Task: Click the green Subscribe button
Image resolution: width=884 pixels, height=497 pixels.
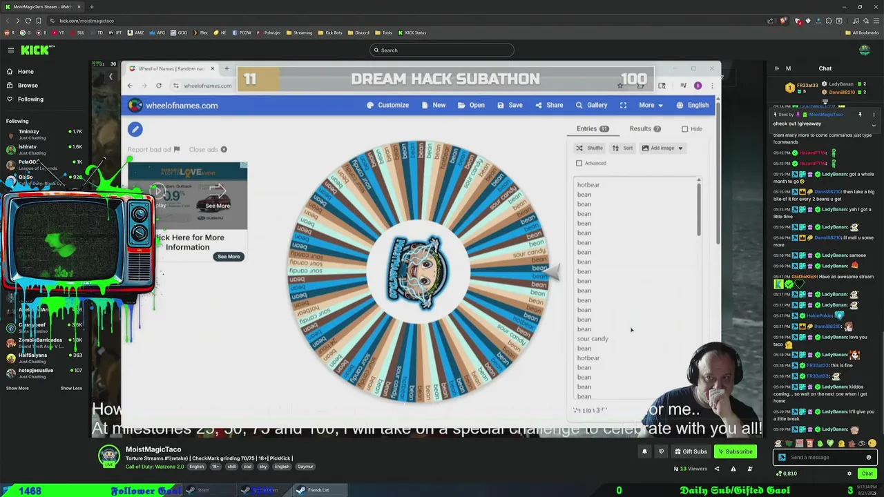Action: [735, 451]
